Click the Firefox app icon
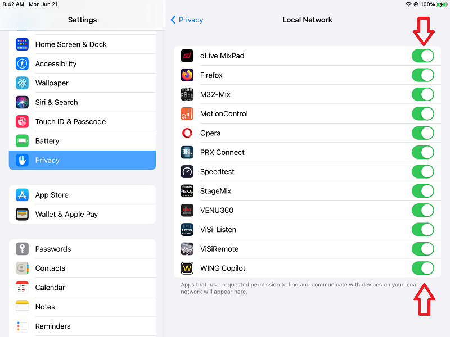The height and width of the screenshot is (337, 450). coord(187,75)
